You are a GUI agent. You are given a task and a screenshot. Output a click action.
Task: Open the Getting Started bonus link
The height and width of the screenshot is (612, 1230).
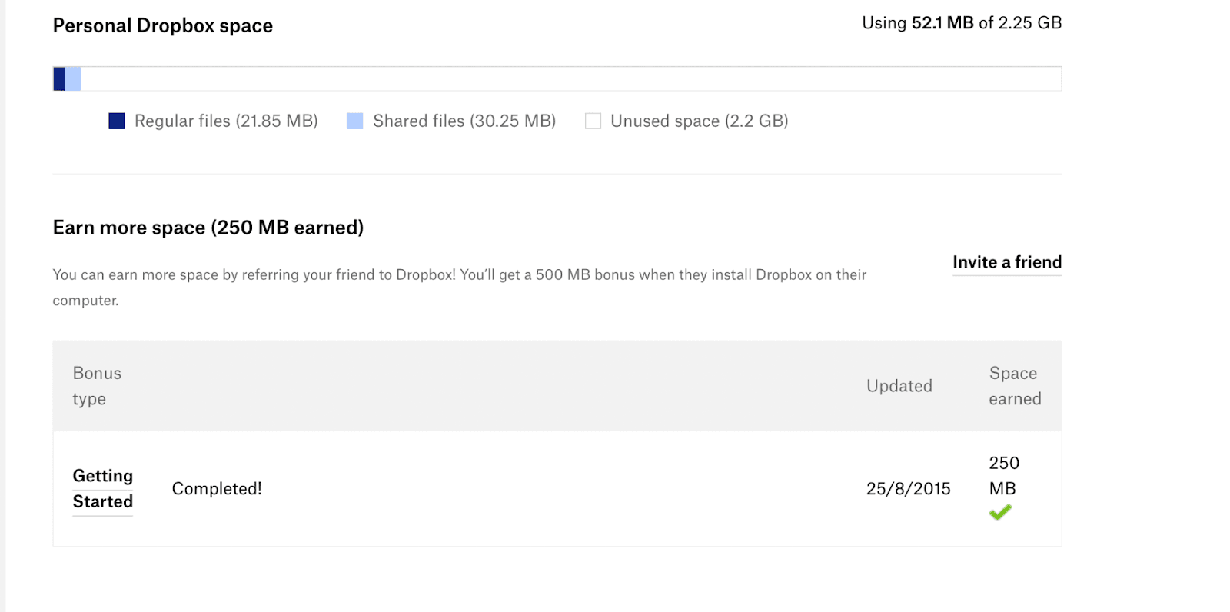(x=103, y=489)
